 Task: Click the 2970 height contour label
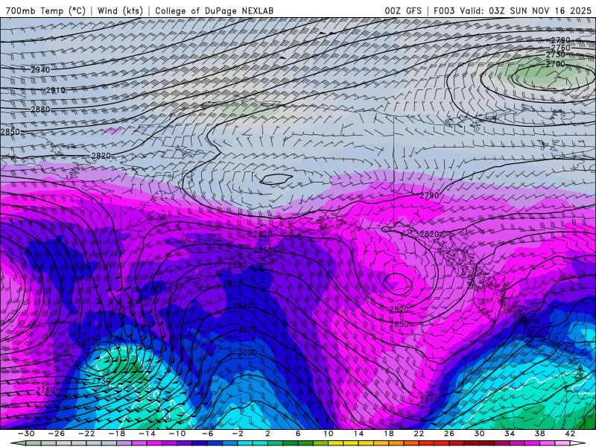tap(248, 329)
